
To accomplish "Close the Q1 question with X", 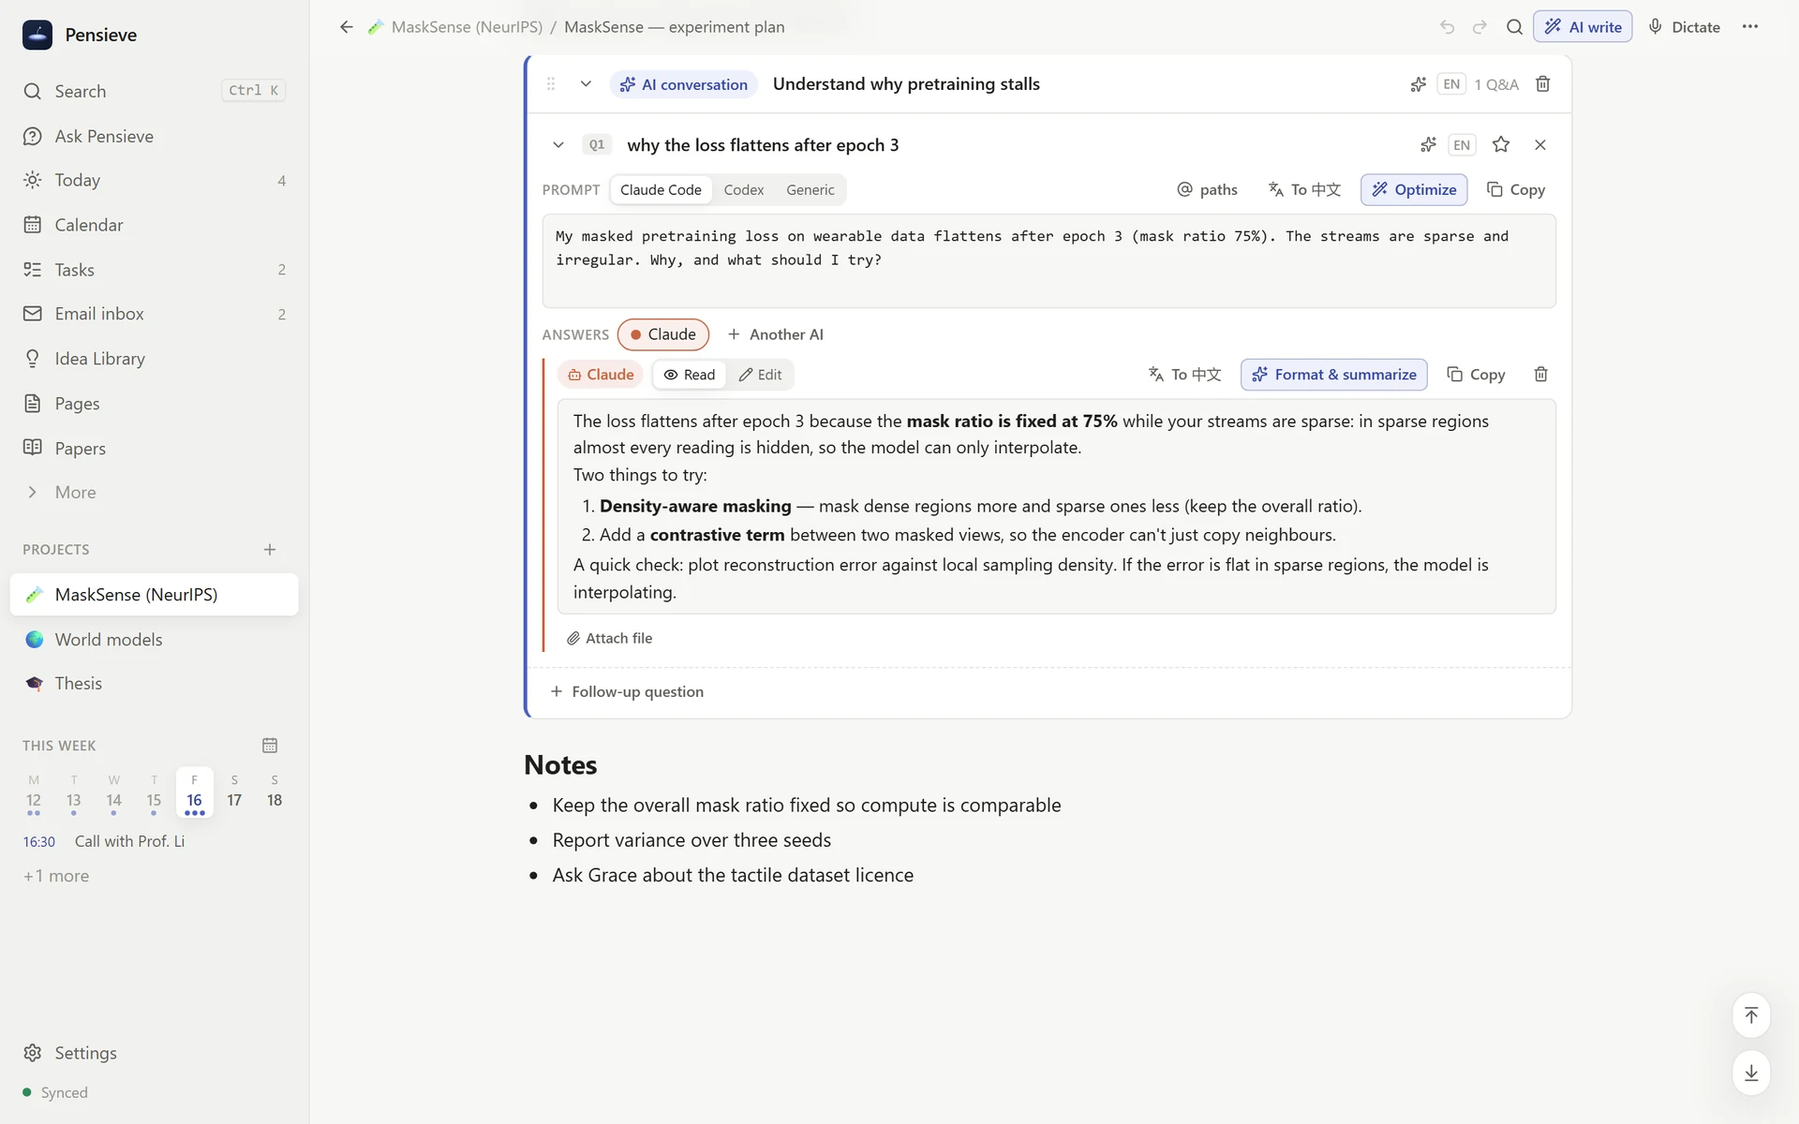I will click(1540, 144).
